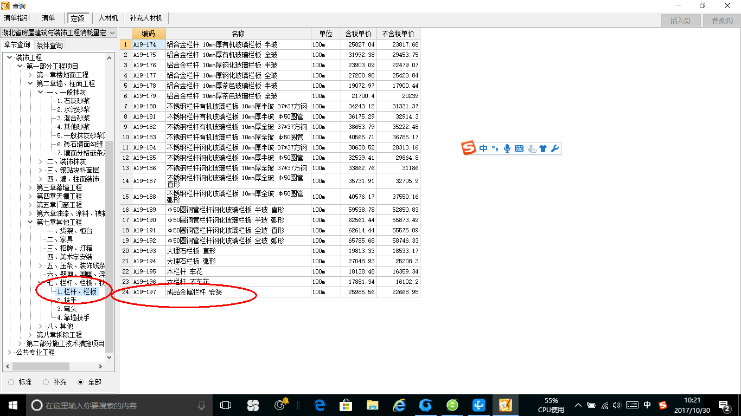
Task: Open the notification action center
Action: click(725, 405)
